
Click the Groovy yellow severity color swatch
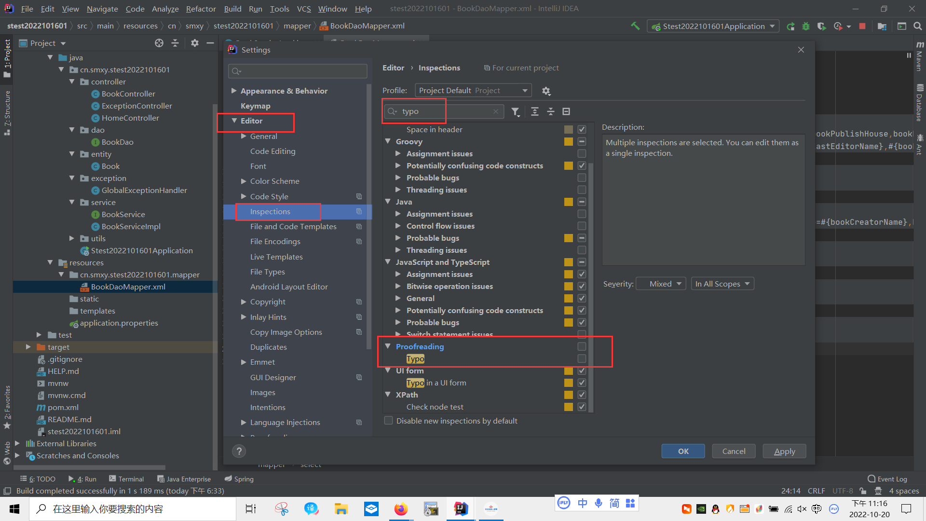[569, 141]
